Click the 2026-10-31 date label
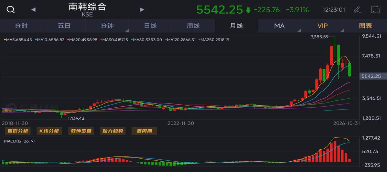 tap(346, 123)
